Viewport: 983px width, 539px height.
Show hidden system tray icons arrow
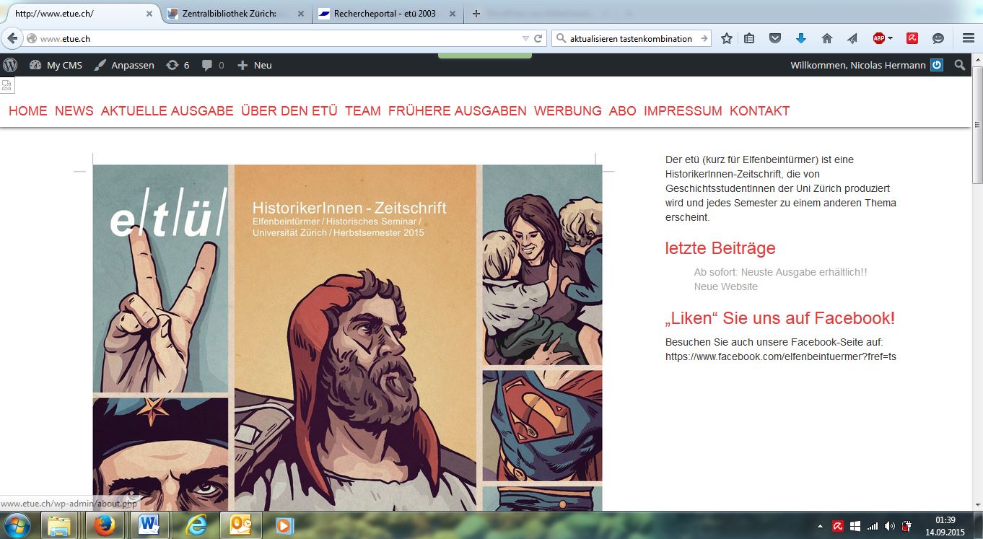[821, 526]
